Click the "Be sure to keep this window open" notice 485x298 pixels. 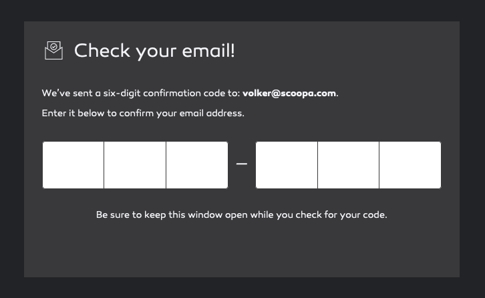click(x=241, y=215)
